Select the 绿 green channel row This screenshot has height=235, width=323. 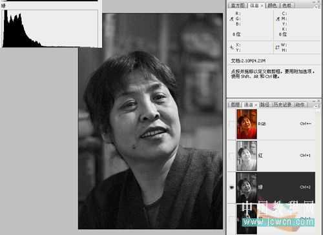(x=272, y=187)
